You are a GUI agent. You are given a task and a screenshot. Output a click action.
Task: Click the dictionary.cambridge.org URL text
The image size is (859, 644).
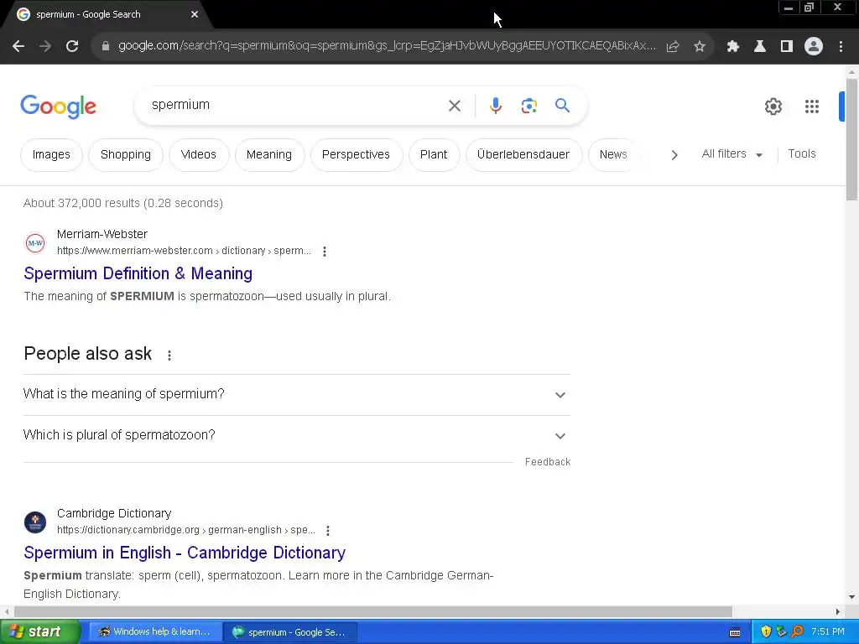pyautogui.click(x=185, y=530)
